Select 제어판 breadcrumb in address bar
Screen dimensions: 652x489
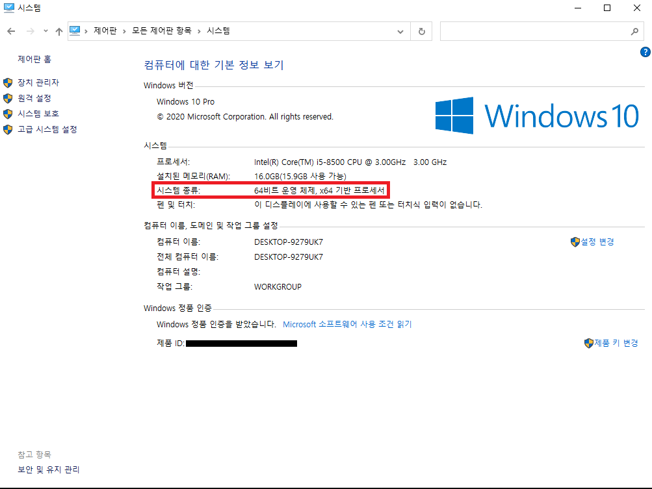coord(105,31)
